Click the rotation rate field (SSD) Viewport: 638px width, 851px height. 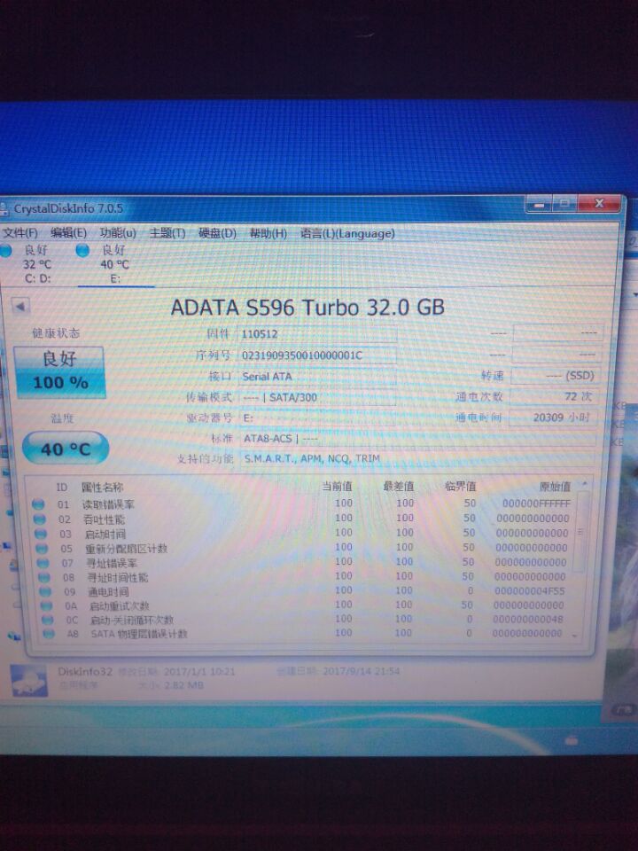coord(555,375)
